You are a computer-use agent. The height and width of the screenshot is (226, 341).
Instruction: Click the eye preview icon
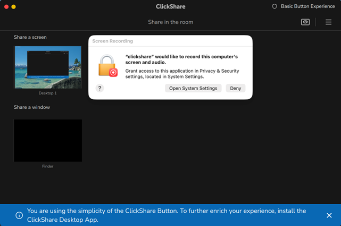tap(305, 22)
